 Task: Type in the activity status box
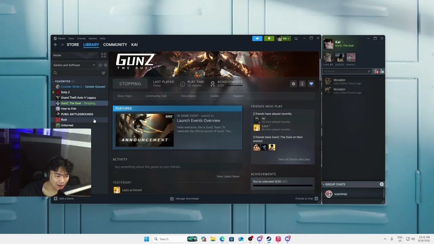click(177, 167)
